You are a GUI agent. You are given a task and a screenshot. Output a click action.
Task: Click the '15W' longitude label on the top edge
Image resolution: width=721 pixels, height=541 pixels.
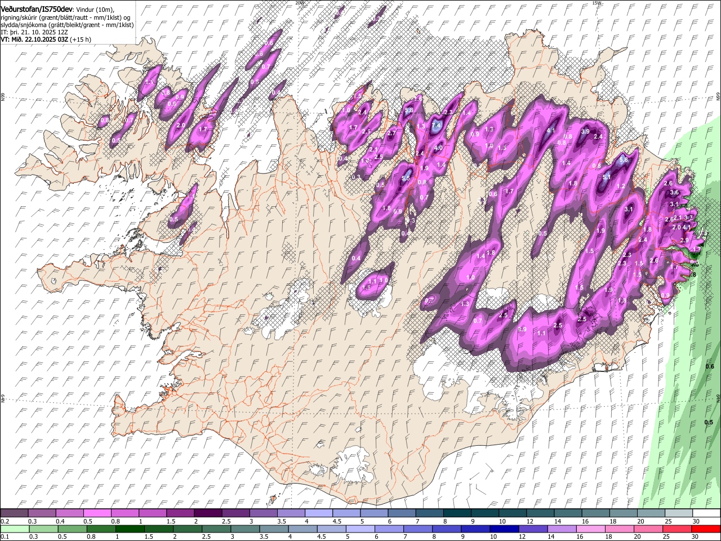(x=597, y=3)
